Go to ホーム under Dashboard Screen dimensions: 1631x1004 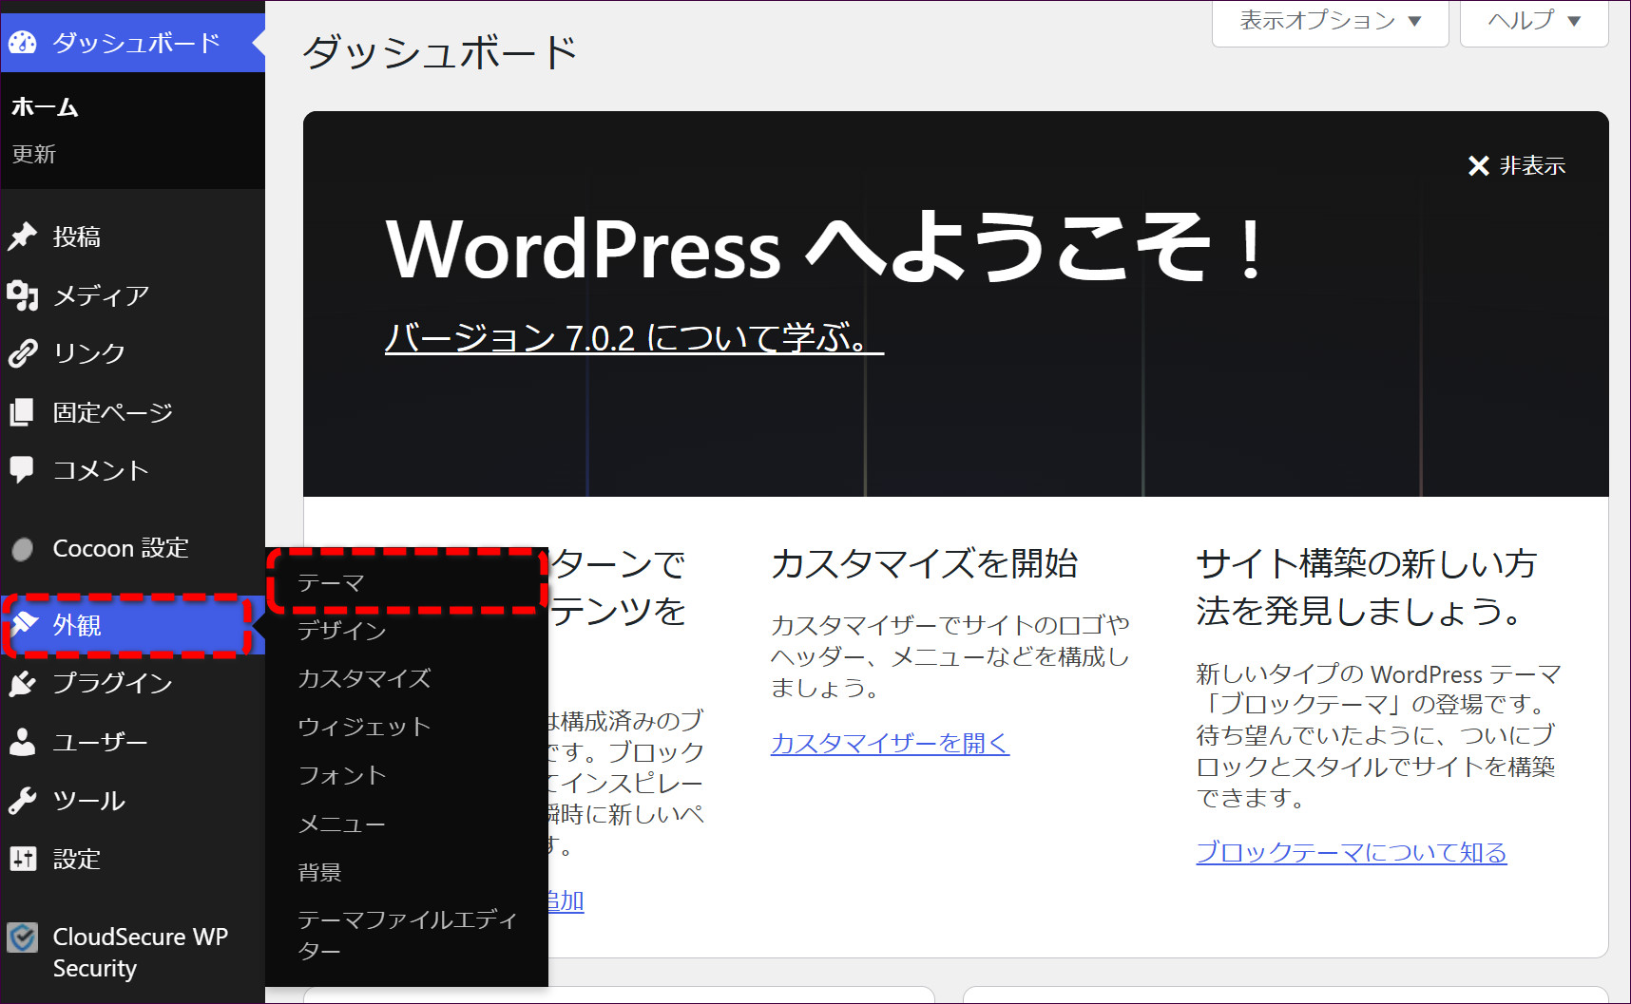(45, 107)
